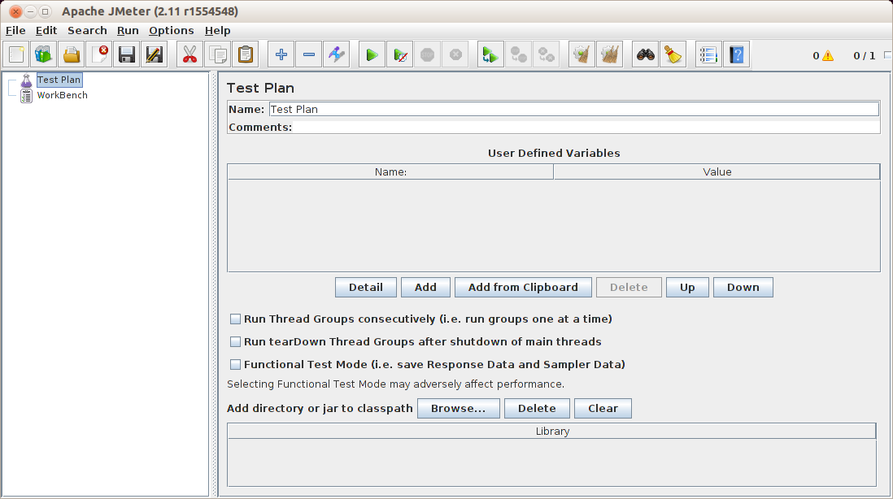
Task: Click the Open file folder icon
Action: (x=72, y=54)
